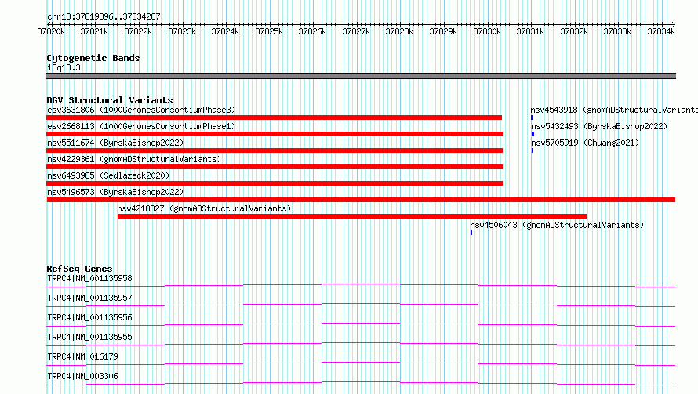Open variant esv2668113 label
This screenshot has width=698, height=394.
141,126
